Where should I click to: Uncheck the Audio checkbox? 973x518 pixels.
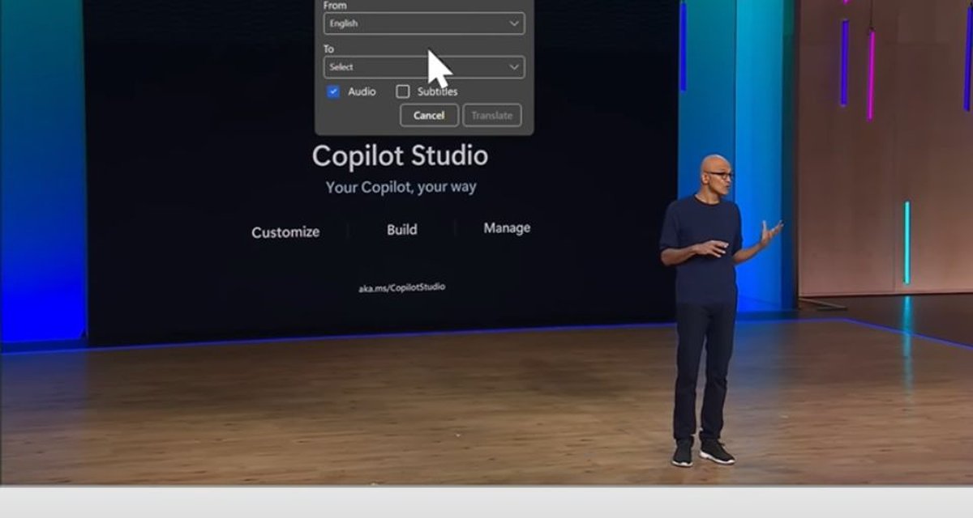point(333,91)
